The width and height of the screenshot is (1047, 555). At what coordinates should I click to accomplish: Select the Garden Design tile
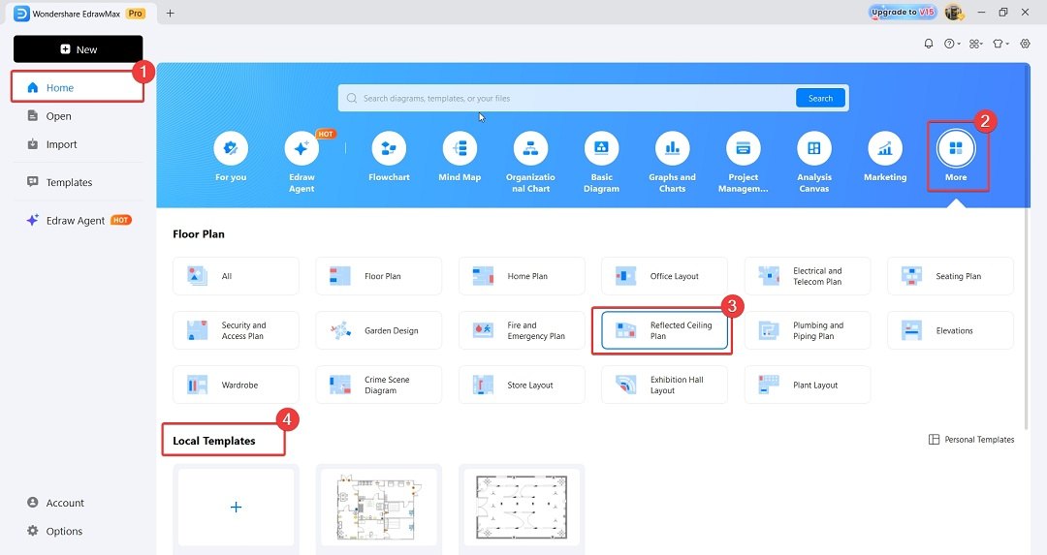point(379,330)
